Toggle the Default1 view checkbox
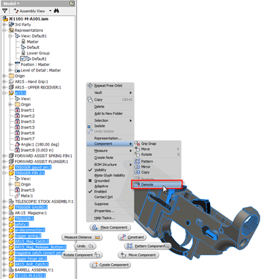 click(23, 59)
